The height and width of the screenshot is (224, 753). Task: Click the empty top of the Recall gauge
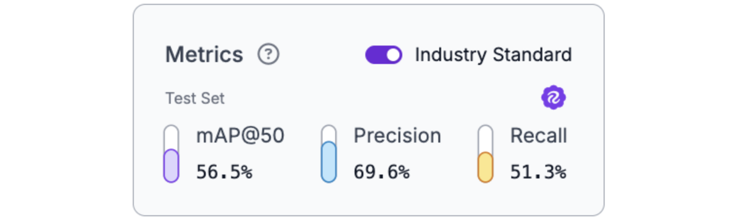[485, 138]
